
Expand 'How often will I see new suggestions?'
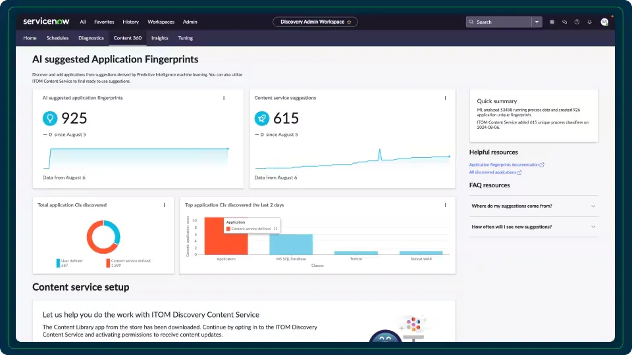coord(533,227)
